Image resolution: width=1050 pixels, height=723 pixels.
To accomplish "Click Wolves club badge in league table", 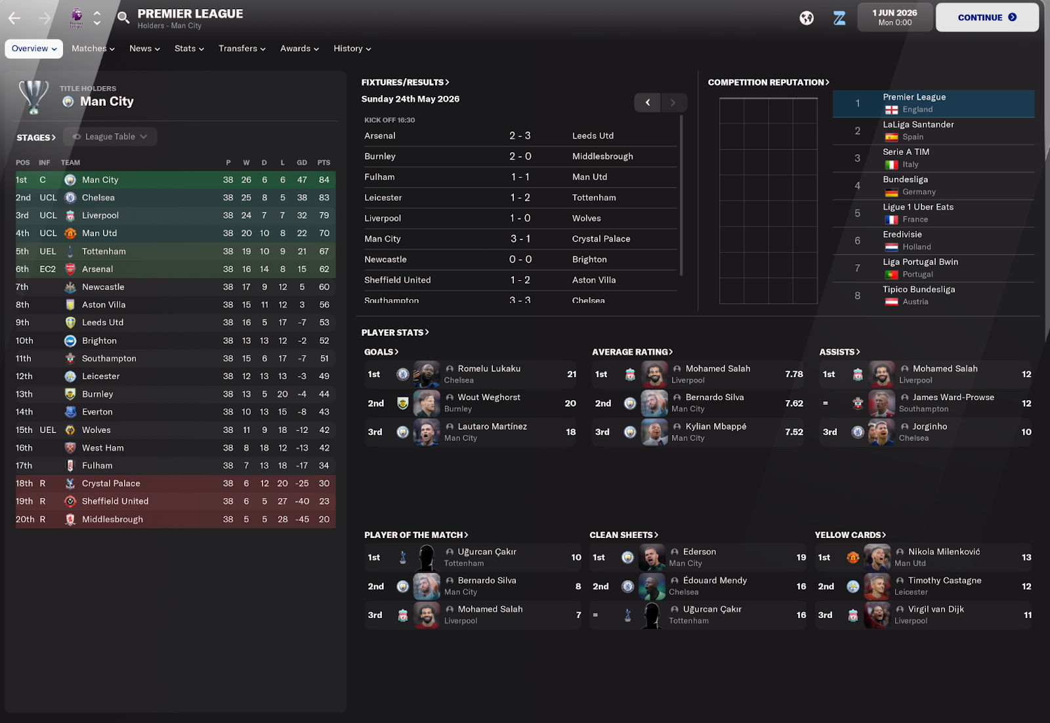I will (x=70, y=430).
